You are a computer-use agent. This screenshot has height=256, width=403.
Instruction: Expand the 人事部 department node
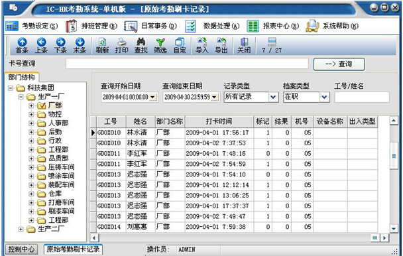[x=31, y=123]
